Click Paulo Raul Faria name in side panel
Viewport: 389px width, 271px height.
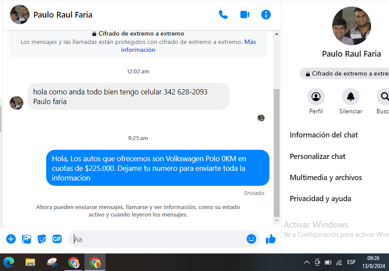351,54
